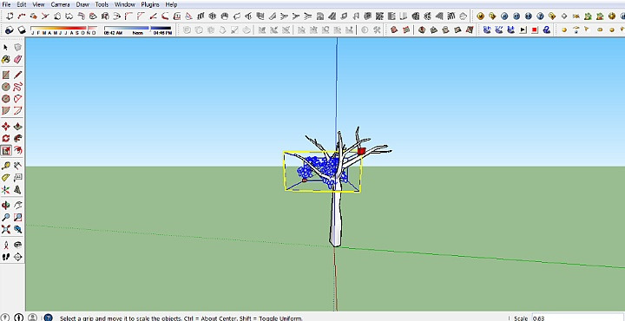Select the Position Camera tool
This screenshot has height=321, width=625.
5,245
